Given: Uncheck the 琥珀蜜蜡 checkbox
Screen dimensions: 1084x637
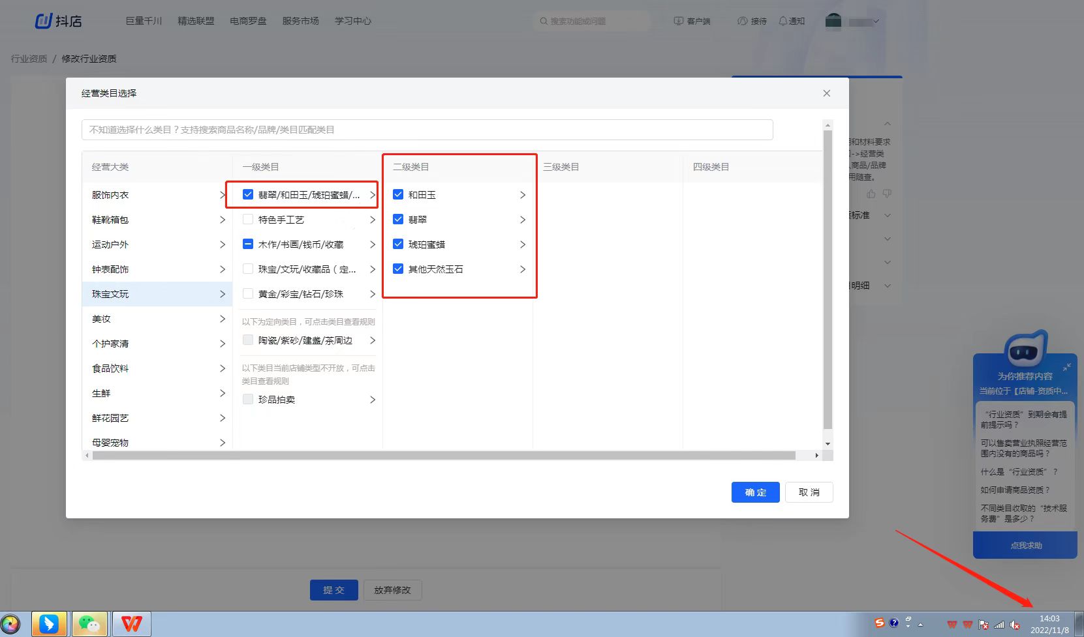Looking at the screenshot, I should tap(398, 244).
